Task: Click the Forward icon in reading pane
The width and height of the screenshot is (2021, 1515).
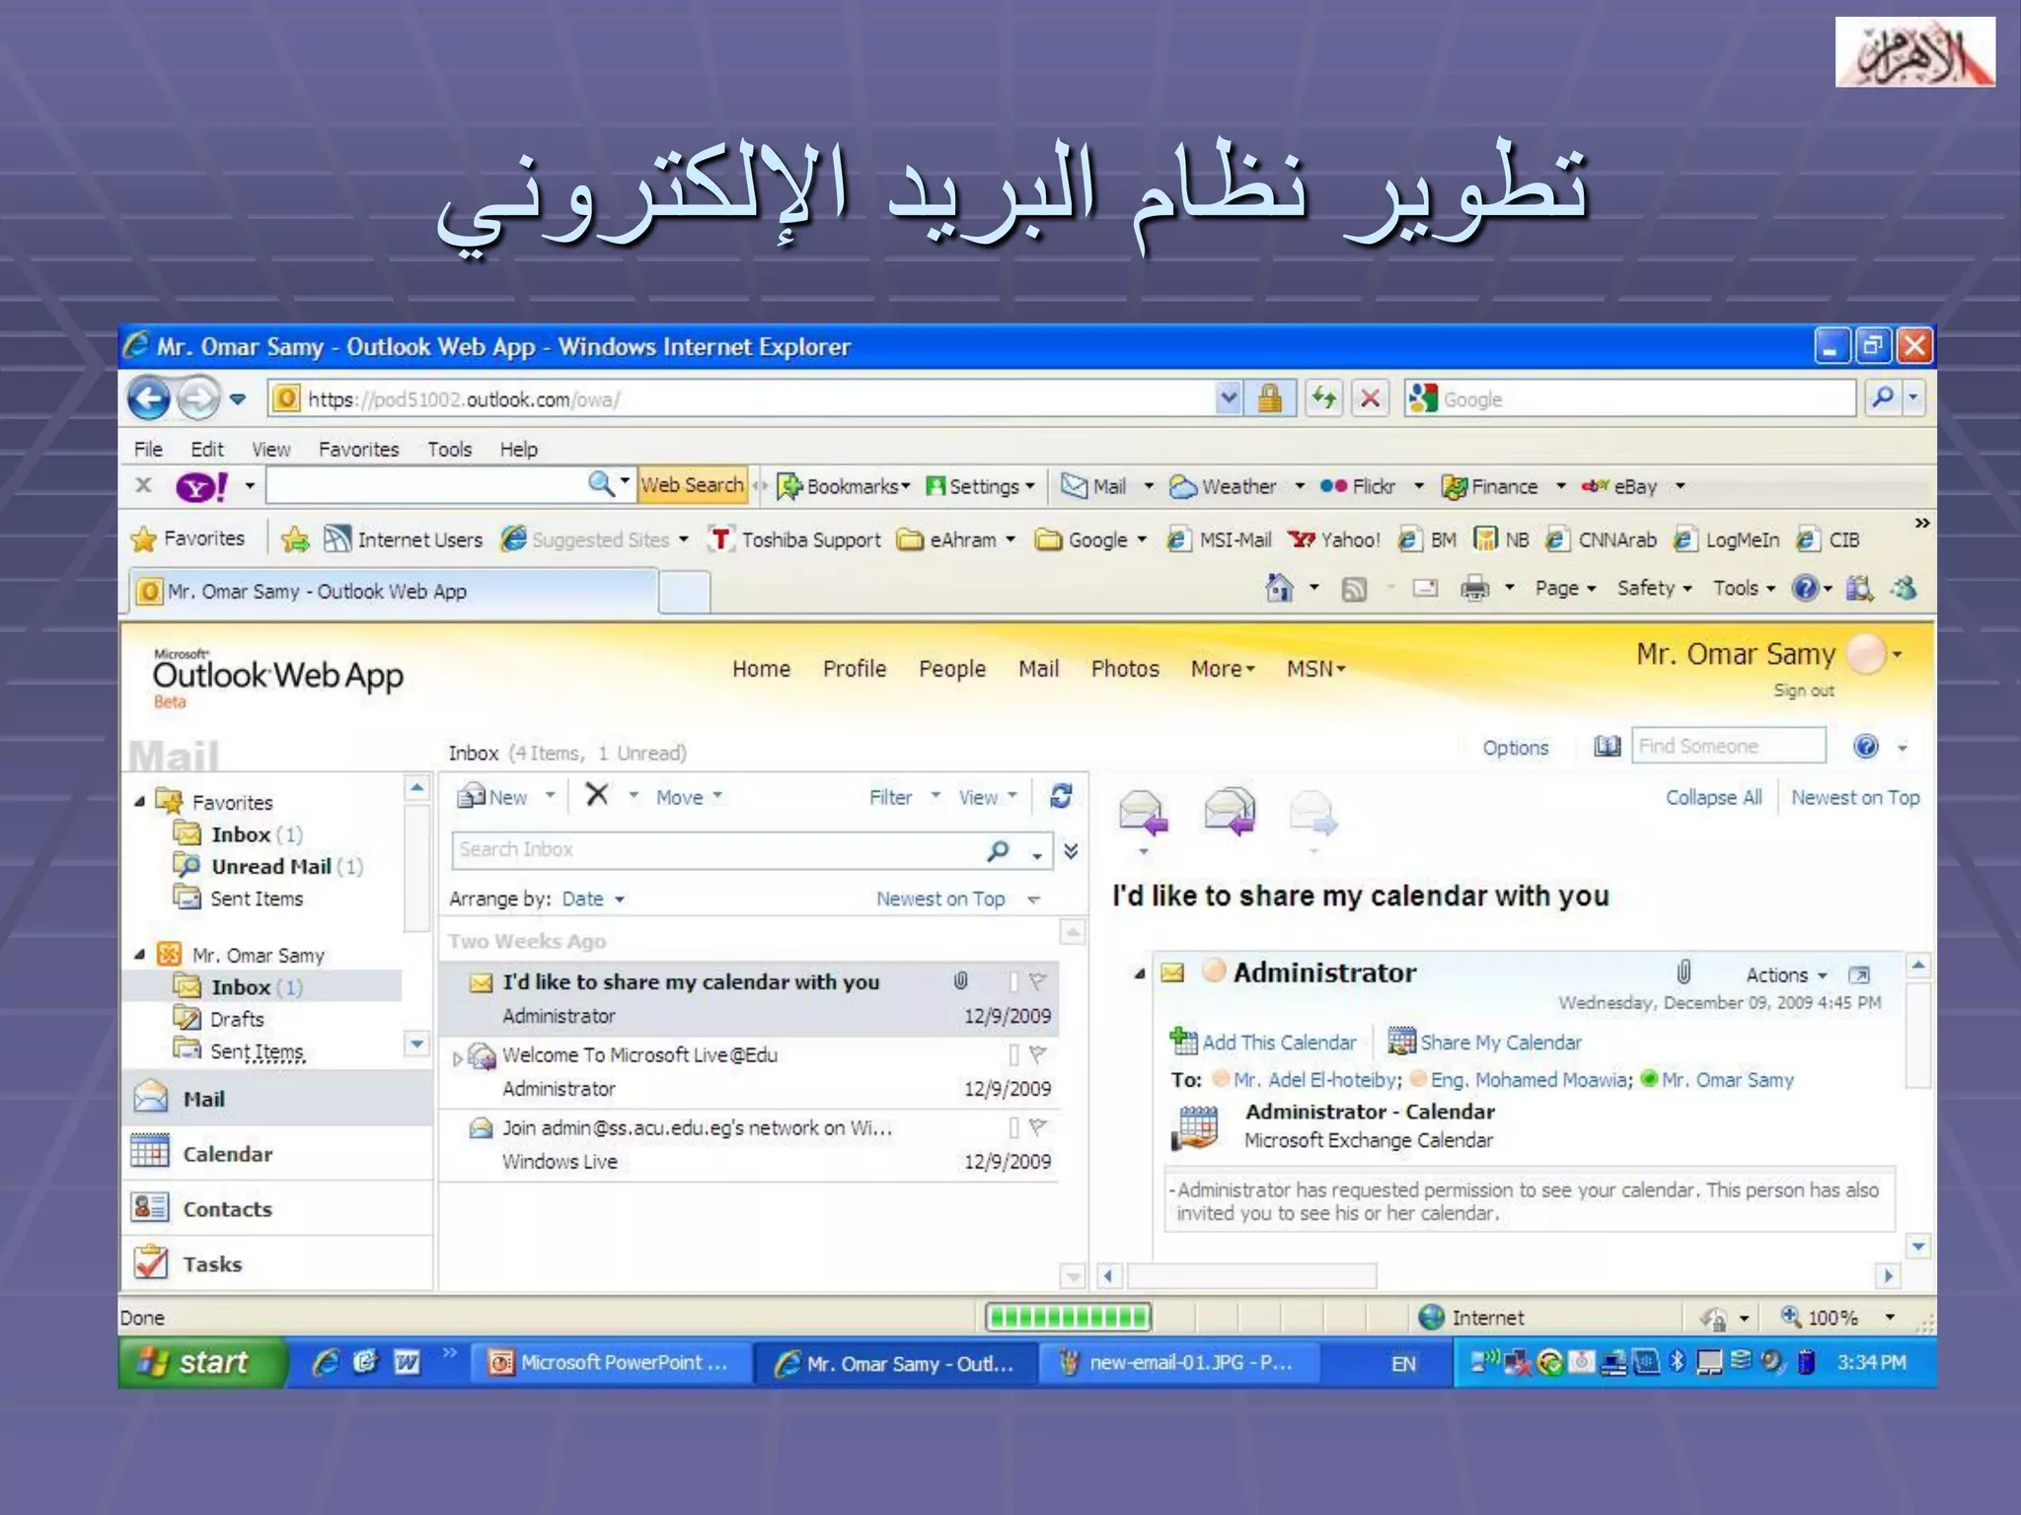Action: [x=1313, y=814]
